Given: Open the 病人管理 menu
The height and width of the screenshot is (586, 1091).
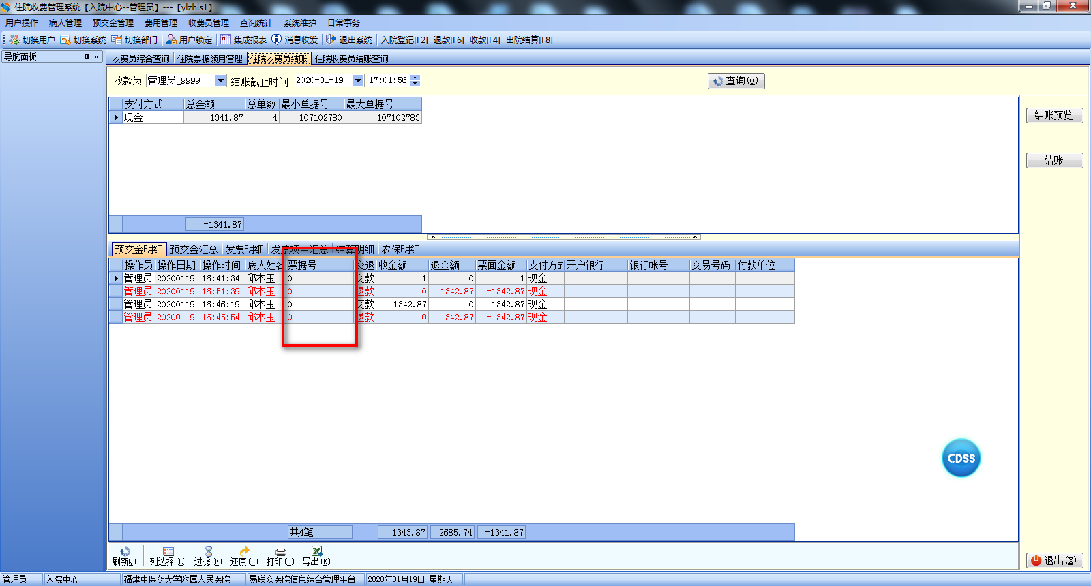Looking at the screenshot, I should coord(65,23).
